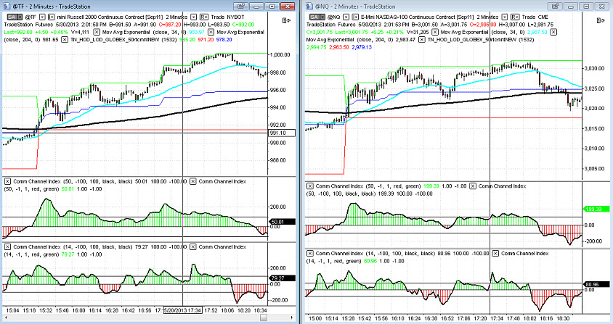The width and height of the screenshot is (613, 324).
Task: Open the symbol dropdown next to @TF
Action: (42, 17)
